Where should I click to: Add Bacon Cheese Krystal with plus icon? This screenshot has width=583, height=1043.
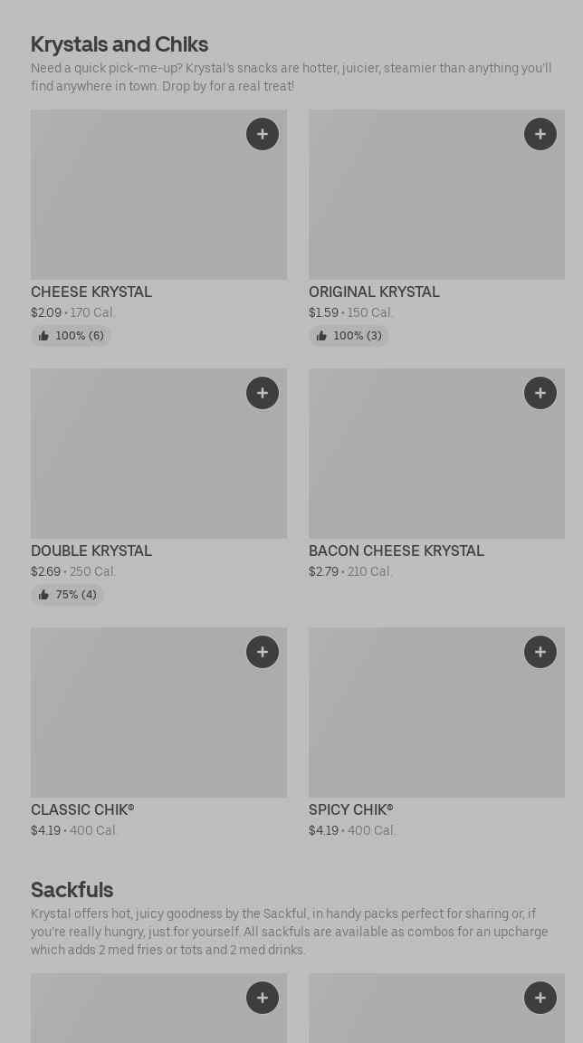click(540, 393)
